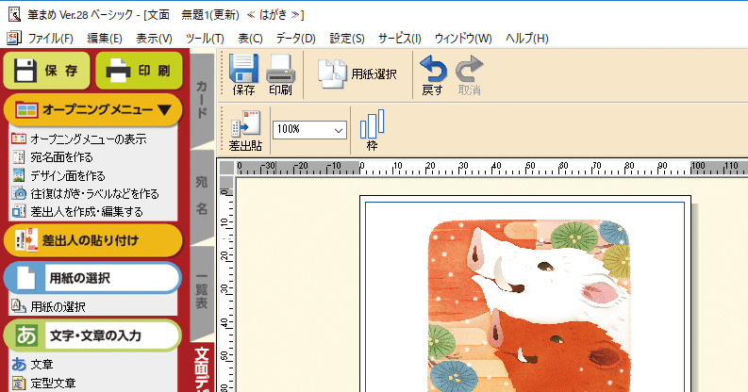Open 差出人を作成・編集する sidebar item

pyautogui.click(x=87, y=212)
